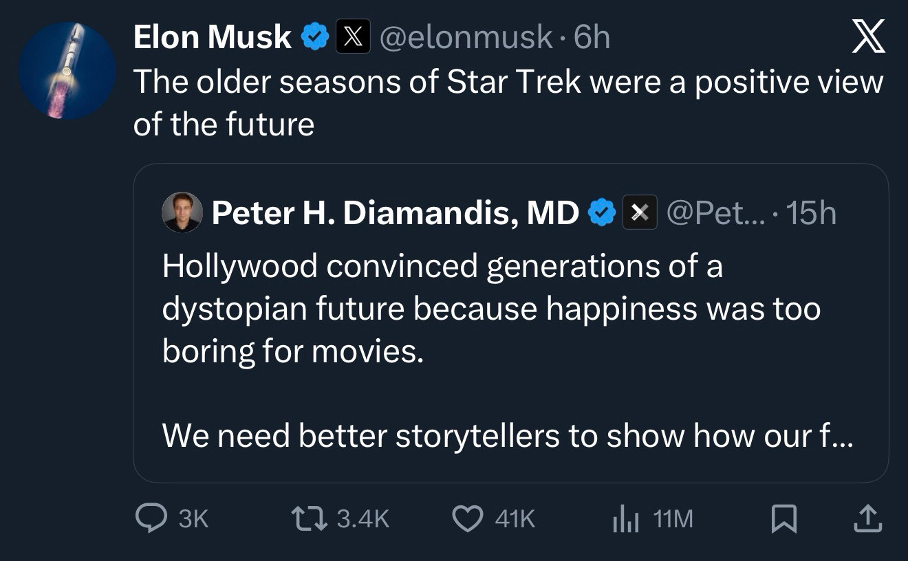The image size is (908, 561).
Task: Click the Elon Musk display name
Action: 212,37
